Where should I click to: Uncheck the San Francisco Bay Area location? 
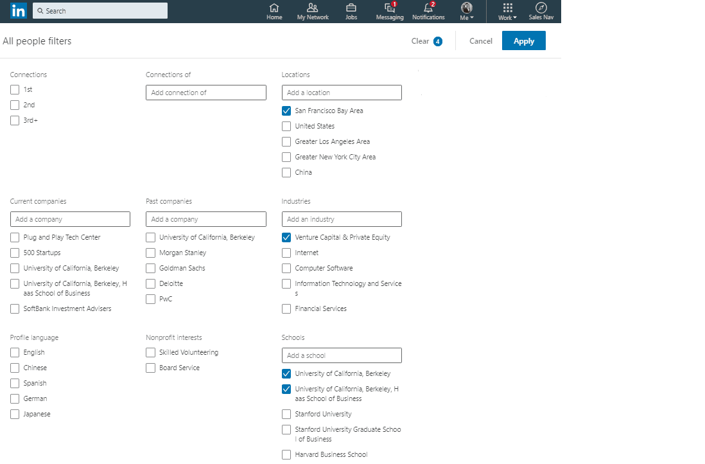[x=286, y=111]
